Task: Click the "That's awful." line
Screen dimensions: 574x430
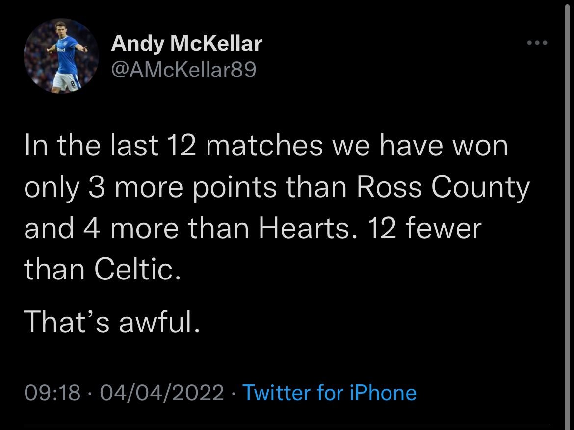Action: [112, 322]
